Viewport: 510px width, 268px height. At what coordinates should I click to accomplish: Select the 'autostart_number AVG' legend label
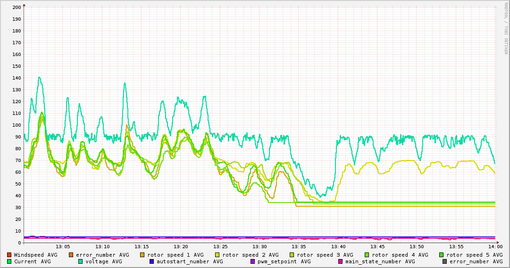click(190, 261)
